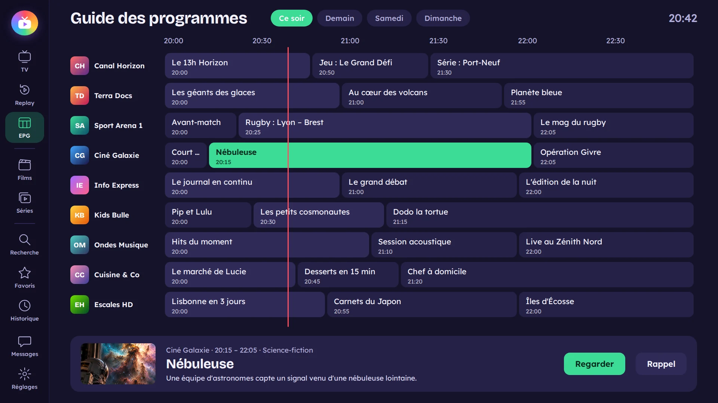718x403 pixels.
Task: Select the Canal Horizon CH channel logo
Action: pyautogui.click(x=80, y=66)
